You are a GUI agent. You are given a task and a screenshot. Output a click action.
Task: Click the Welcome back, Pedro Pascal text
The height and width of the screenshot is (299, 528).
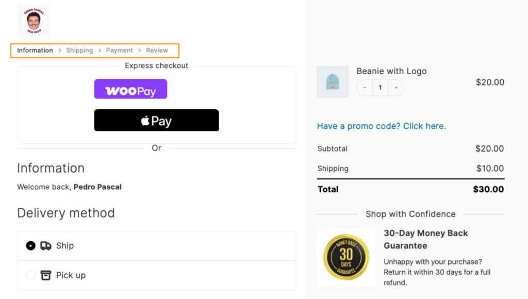(70, 187)
